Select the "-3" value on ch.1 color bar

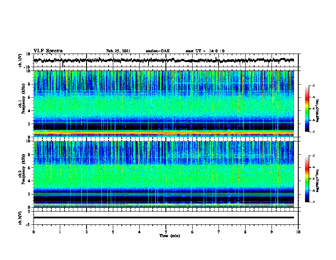313,86
